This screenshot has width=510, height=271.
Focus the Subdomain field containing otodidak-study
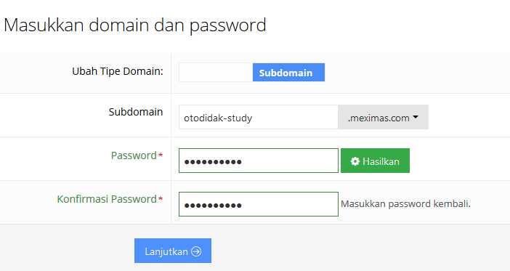[259, 117]
